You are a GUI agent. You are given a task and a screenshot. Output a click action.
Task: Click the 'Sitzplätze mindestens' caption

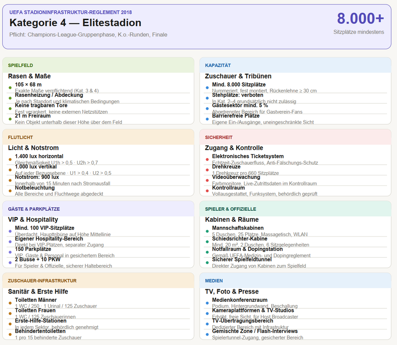pos(358,32)
